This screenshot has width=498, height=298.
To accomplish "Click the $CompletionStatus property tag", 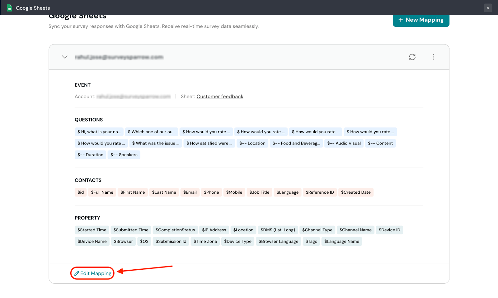I will (x=175, y=230).
